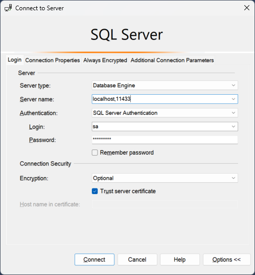Screen dimensions: 255x275
Task: Open the Encryption dropdown arrow
Action: point(234,178)
